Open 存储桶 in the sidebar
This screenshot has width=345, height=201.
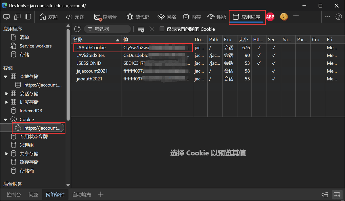pyautogui.click(x=27, y=171)
